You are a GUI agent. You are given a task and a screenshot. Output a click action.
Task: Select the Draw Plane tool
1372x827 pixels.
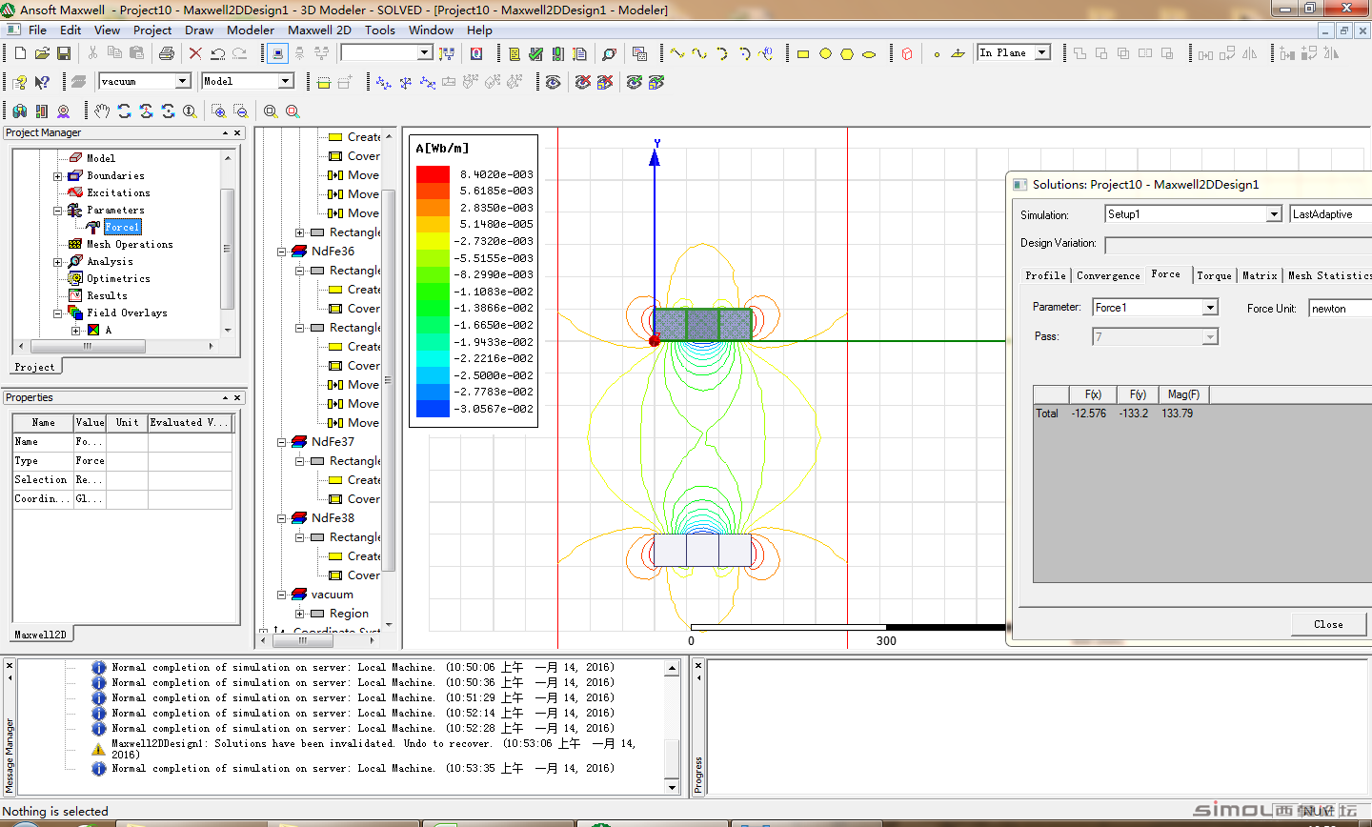(x=958, y=53)
